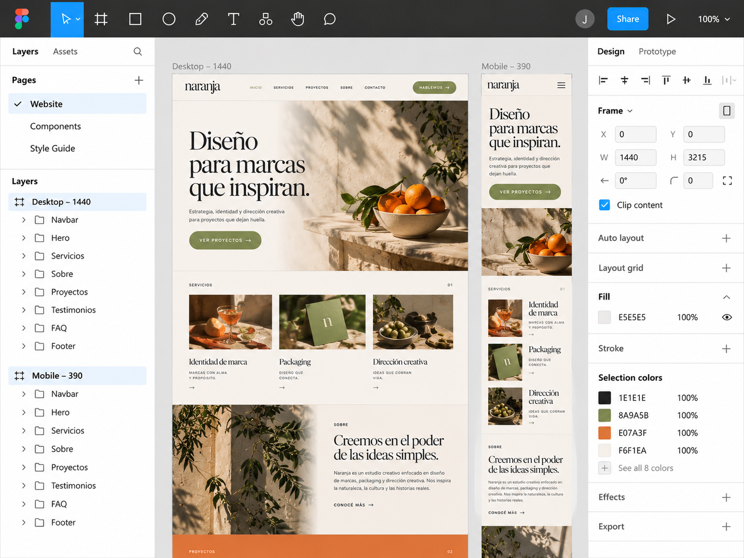Toggle the Clip content checkbox

click(x=604, y=205)
